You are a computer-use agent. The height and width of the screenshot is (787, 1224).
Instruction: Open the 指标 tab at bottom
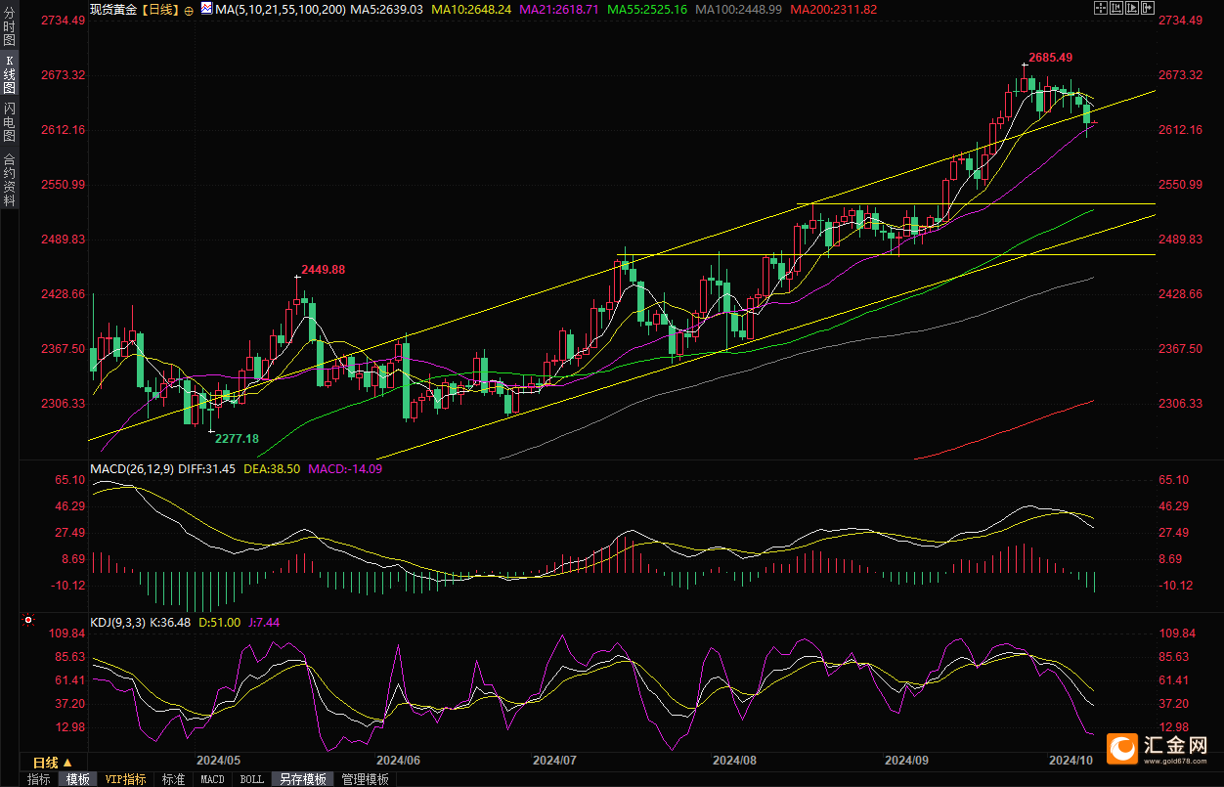pos(39,779)
